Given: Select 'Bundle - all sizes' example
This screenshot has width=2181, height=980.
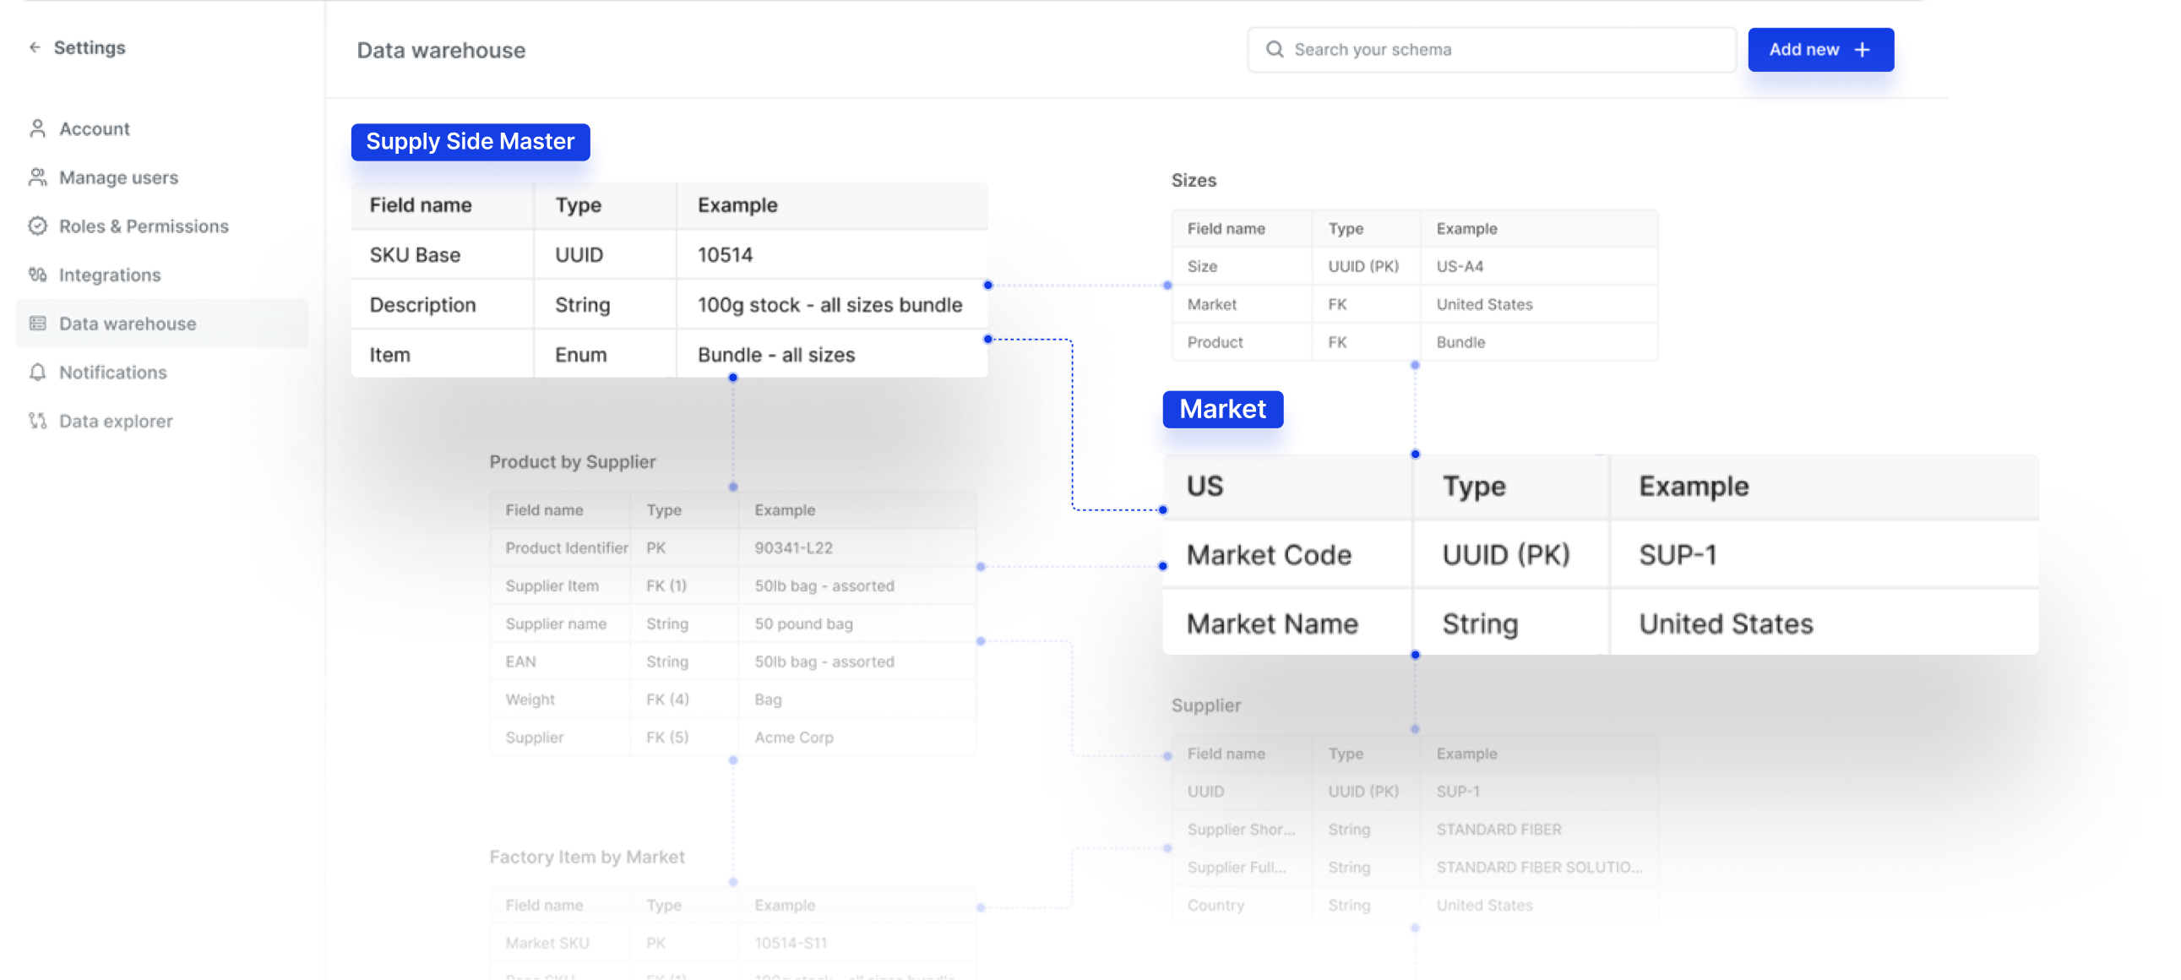Looking at the screenshot, I should [x=776, y=355].
